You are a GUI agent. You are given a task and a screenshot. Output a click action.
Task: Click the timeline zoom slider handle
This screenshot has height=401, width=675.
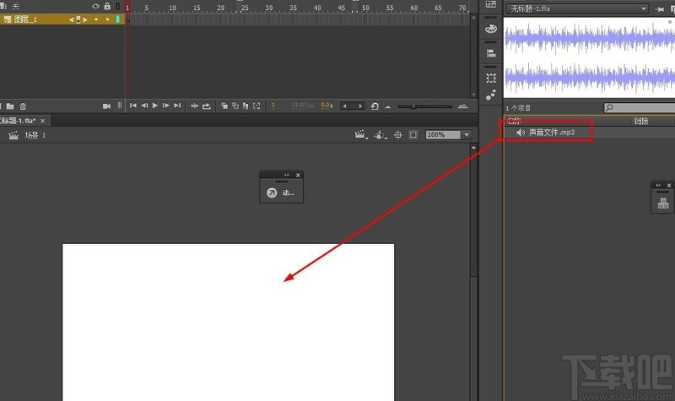click(x=413, y=106)
